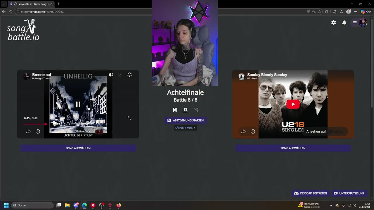
Task: Click ABSTIMMUNG STARTEN button
Action: [x=185, y=120]
